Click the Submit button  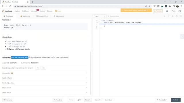tap(176, 100)
